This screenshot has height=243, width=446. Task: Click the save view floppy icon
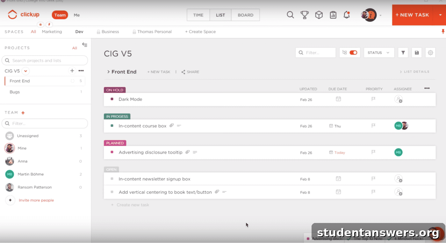point(417,53)
